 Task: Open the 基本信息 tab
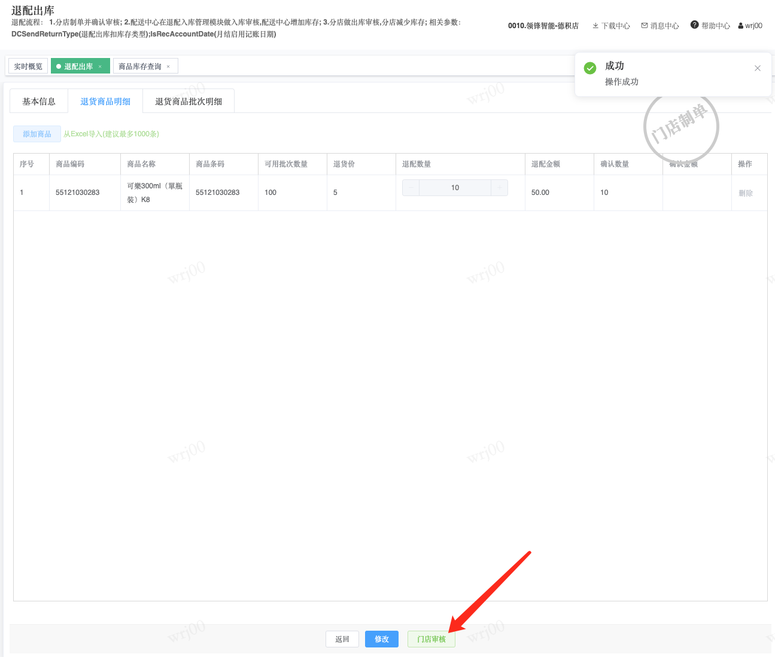39,102
